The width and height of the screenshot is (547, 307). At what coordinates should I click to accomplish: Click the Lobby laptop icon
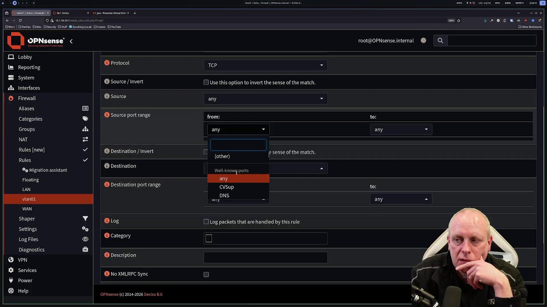pyautogui.click(x=11, y=57)
